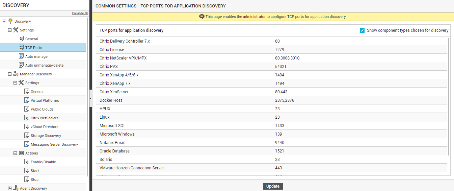Open Citrix NetScalers discovery settings

click(x=45, y=118)
